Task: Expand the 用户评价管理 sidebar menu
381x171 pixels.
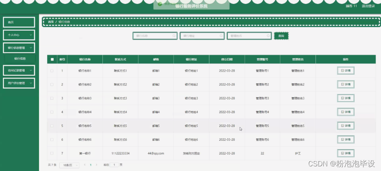Action: pos(19,83)
